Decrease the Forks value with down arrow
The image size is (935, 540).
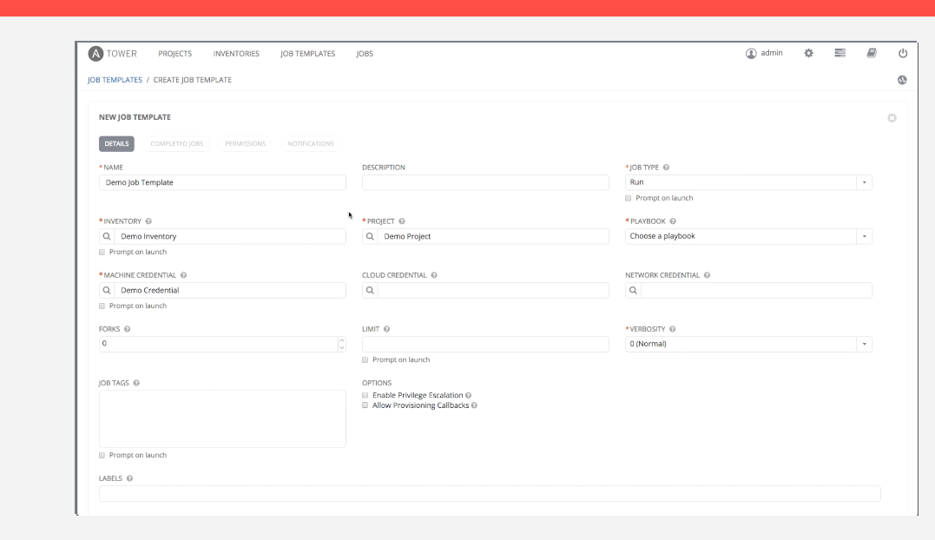(342, 347)
